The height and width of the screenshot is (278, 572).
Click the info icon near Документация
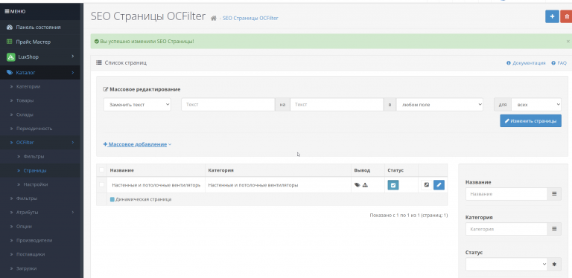[509, 63]
